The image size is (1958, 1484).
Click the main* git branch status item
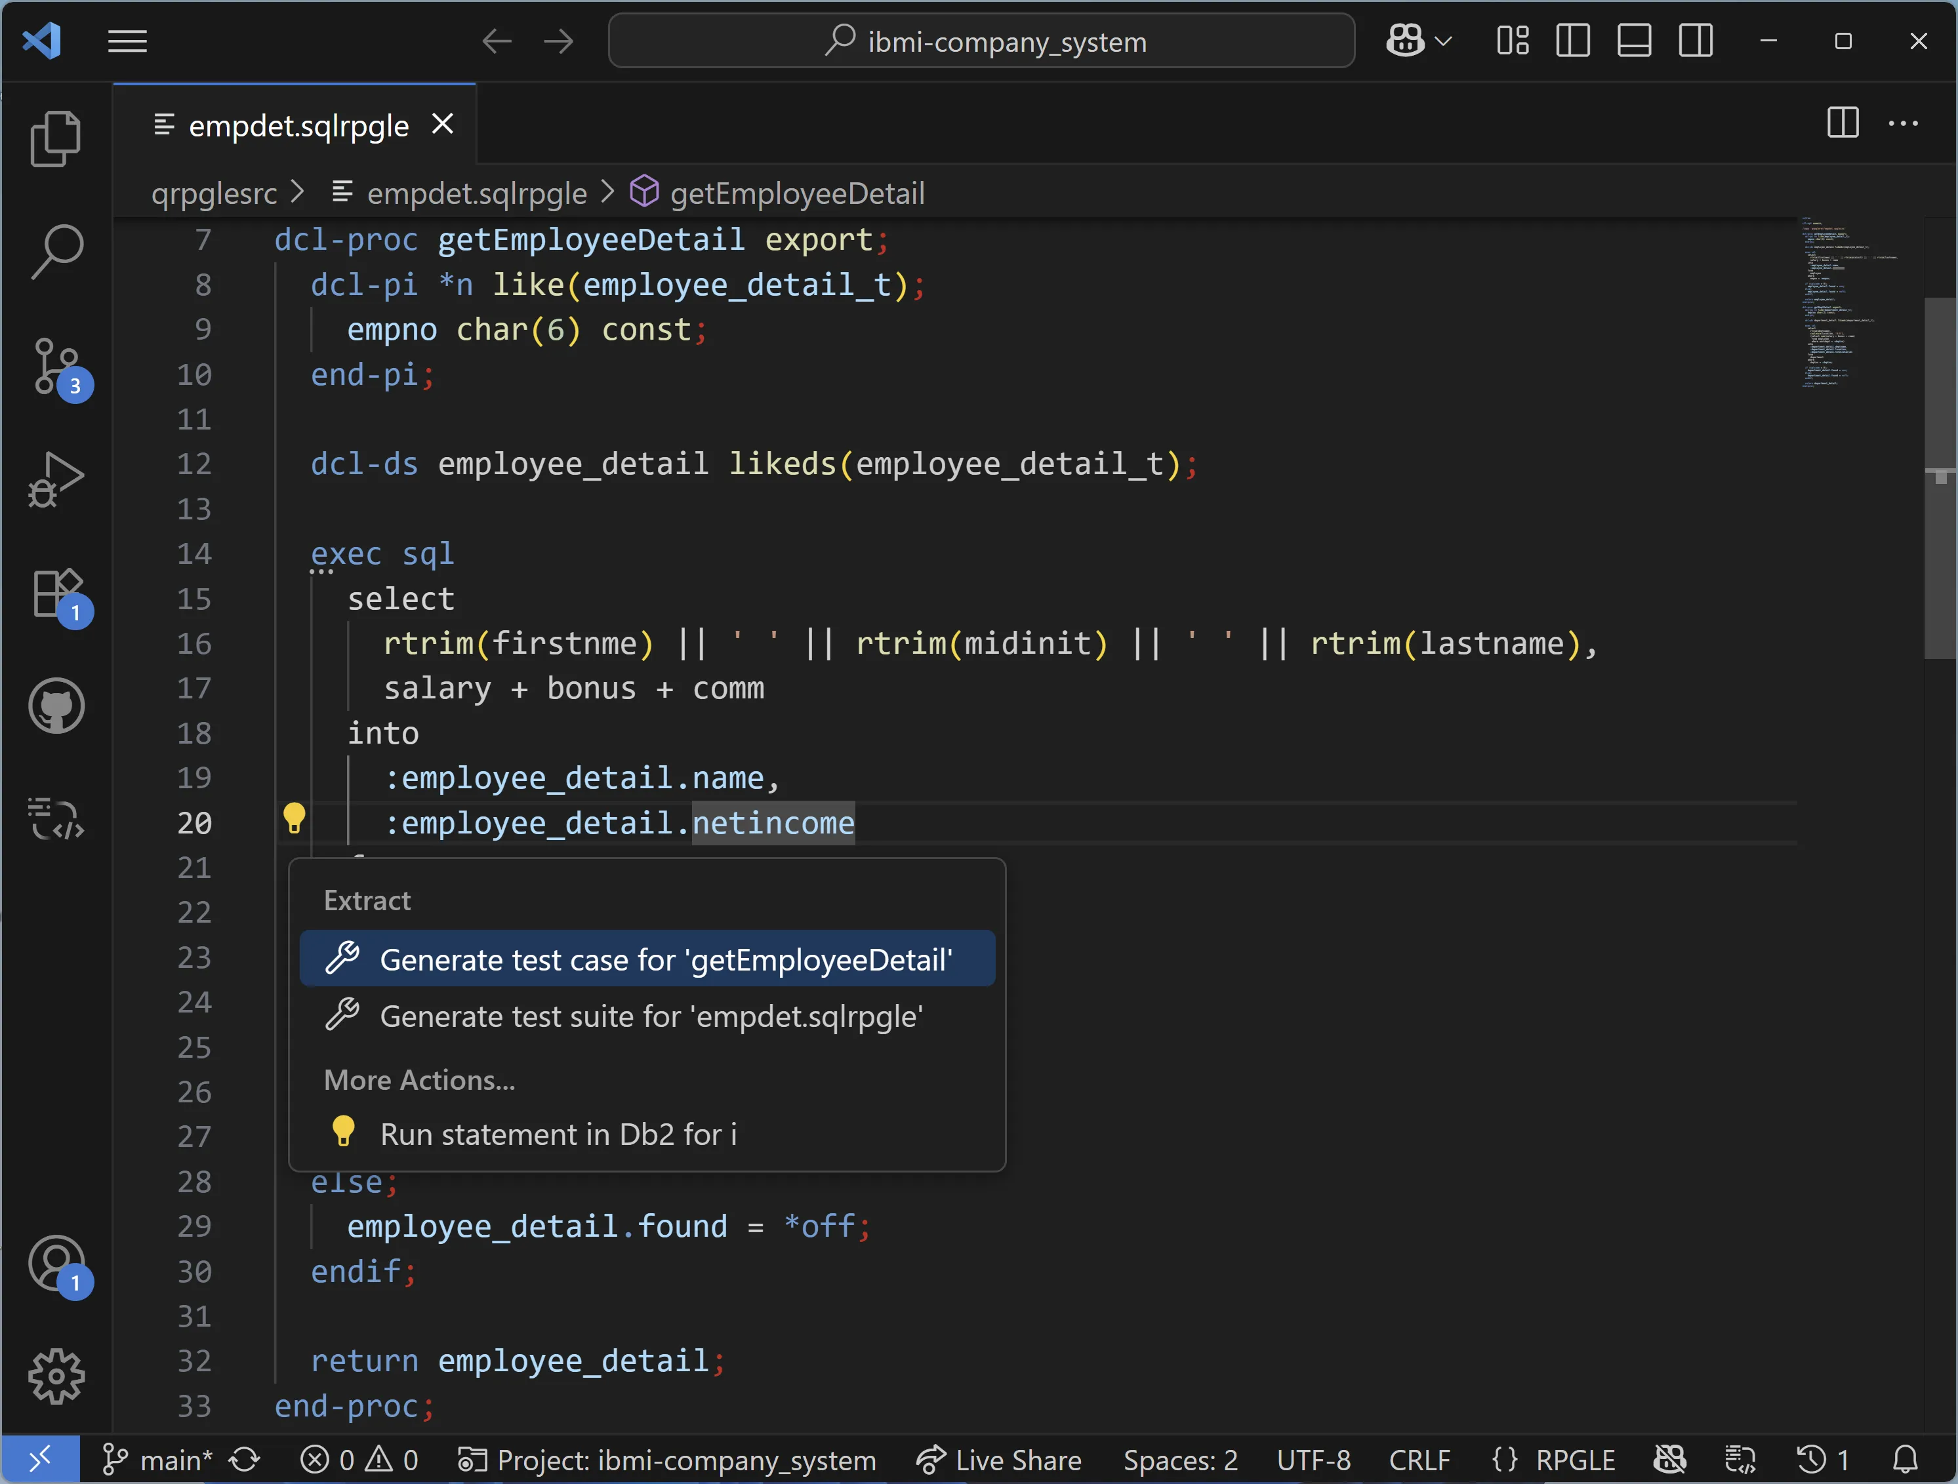(157, 1459)
